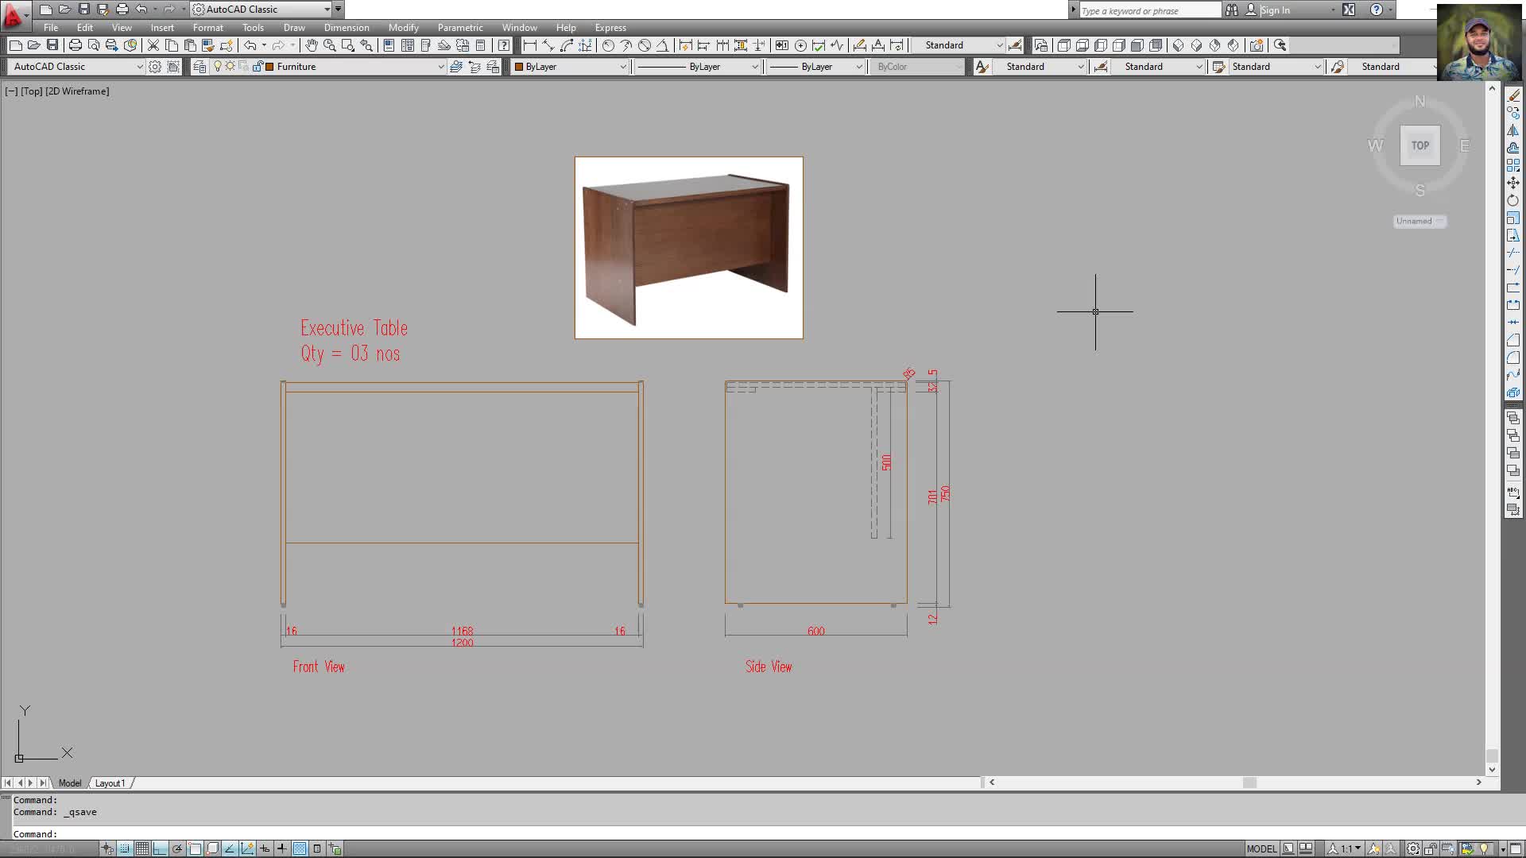Select the Linear dimension tool
The height and width of the screenshot is (858, 1526).
530,45
